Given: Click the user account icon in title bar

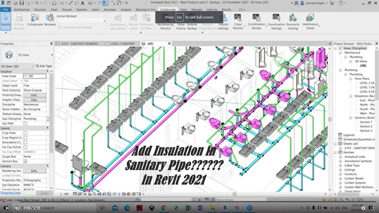Looking at the screenshot, I should [x=302, y=3].
